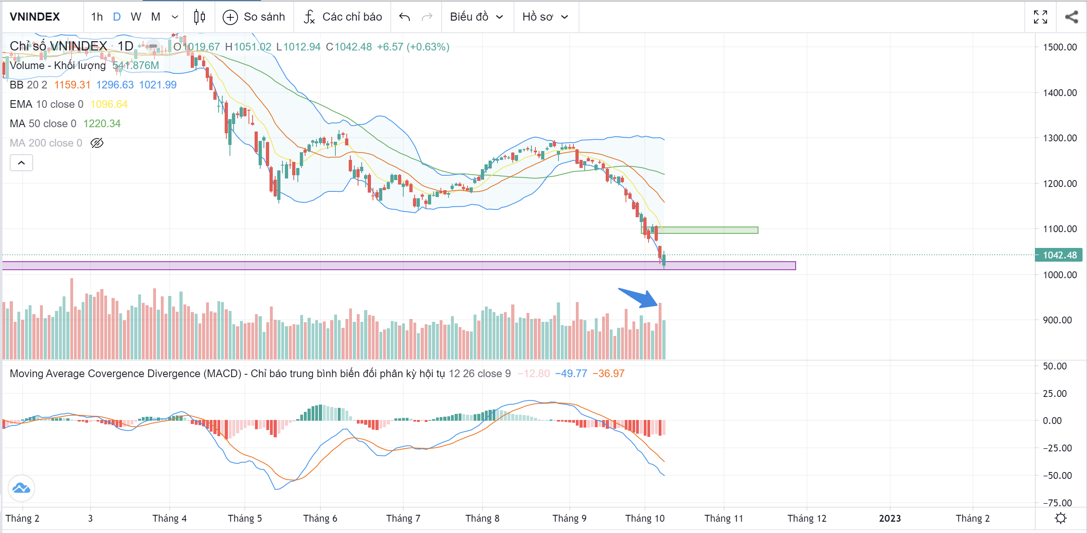The image size is (1087, 533).
Task: Click the 1500.00 price scale label
Action: pos(1060,47)
